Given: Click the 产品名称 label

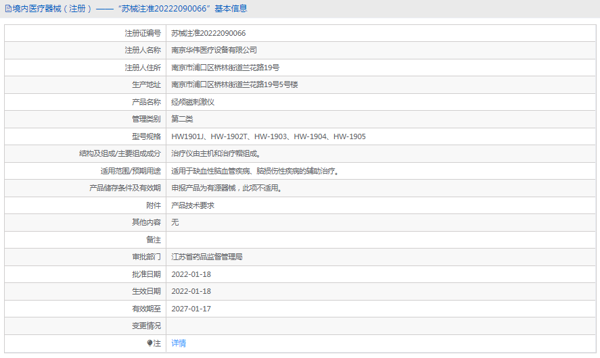Looking at the screenshot, I should tap(147, 102).
